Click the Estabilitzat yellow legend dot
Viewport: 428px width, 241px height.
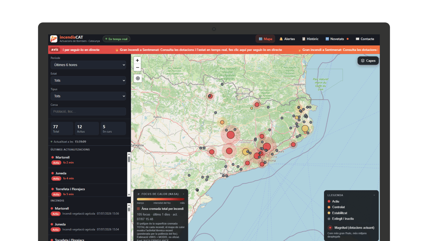(329, 213)
